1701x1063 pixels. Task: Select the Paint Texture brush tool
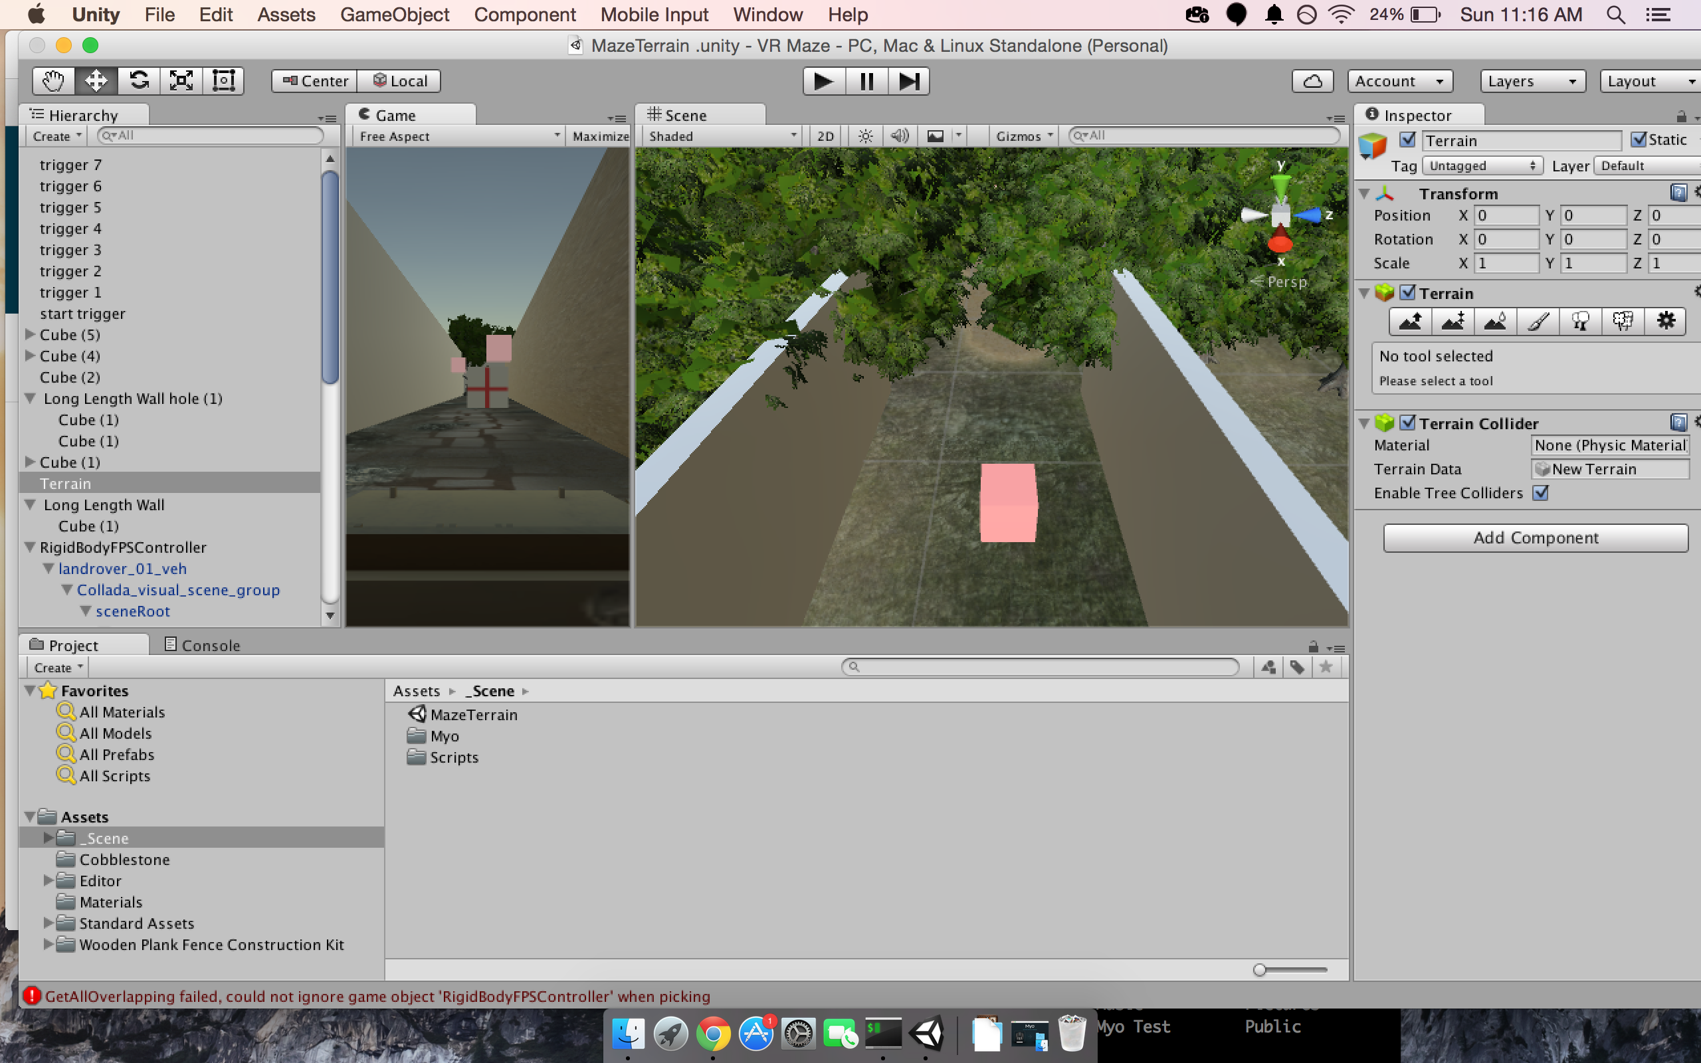click(x=1538, y=322)
